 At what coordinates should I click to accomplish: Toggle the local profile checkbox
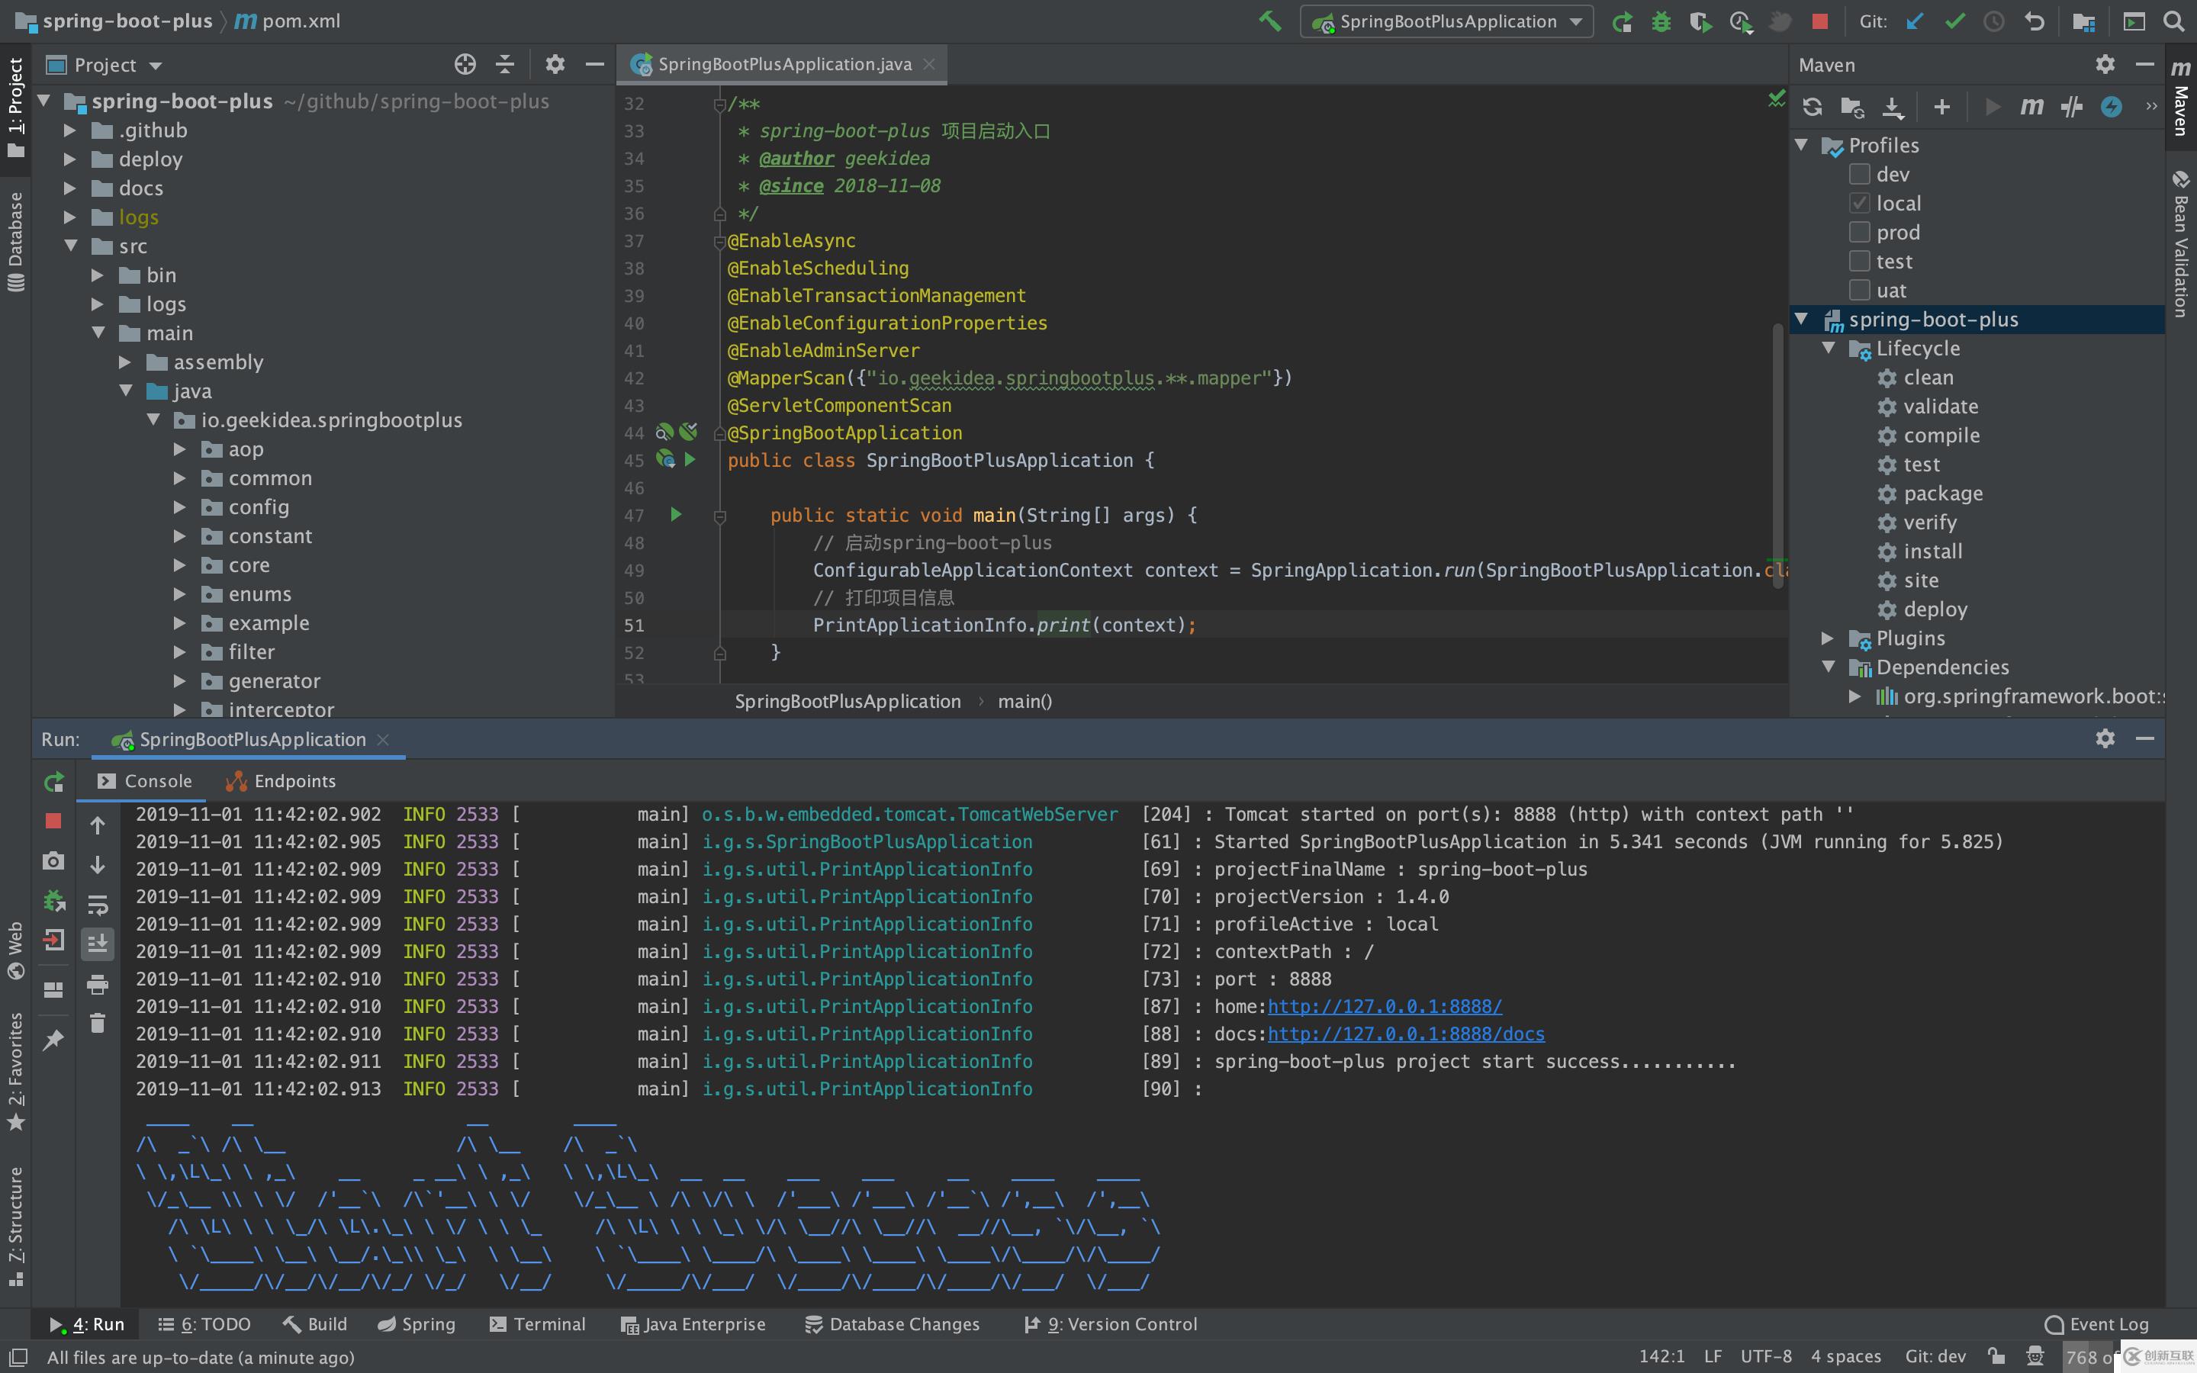coord(1858,202)
